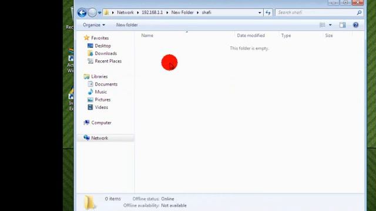Select shafi in the address breadcrumb

[x=206, y=12]
